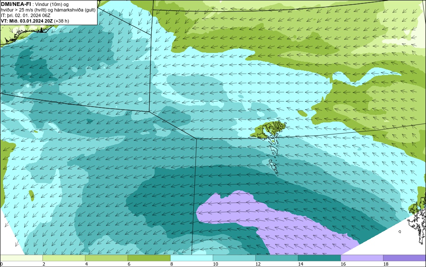Image resolution: width=426 pixels, height=267 pixels.
Task: Click the 4–6 m/s legend color swatch
Action: [x=106, y=258]
